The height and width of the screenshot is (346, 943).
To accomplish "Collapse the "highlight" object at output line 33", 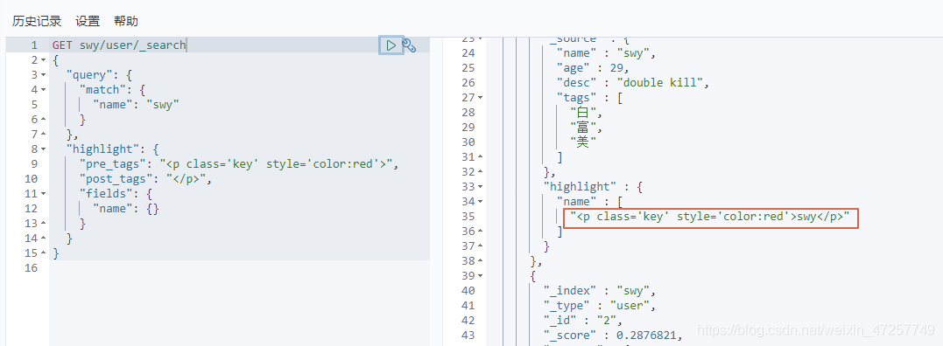I will [480, 186].
